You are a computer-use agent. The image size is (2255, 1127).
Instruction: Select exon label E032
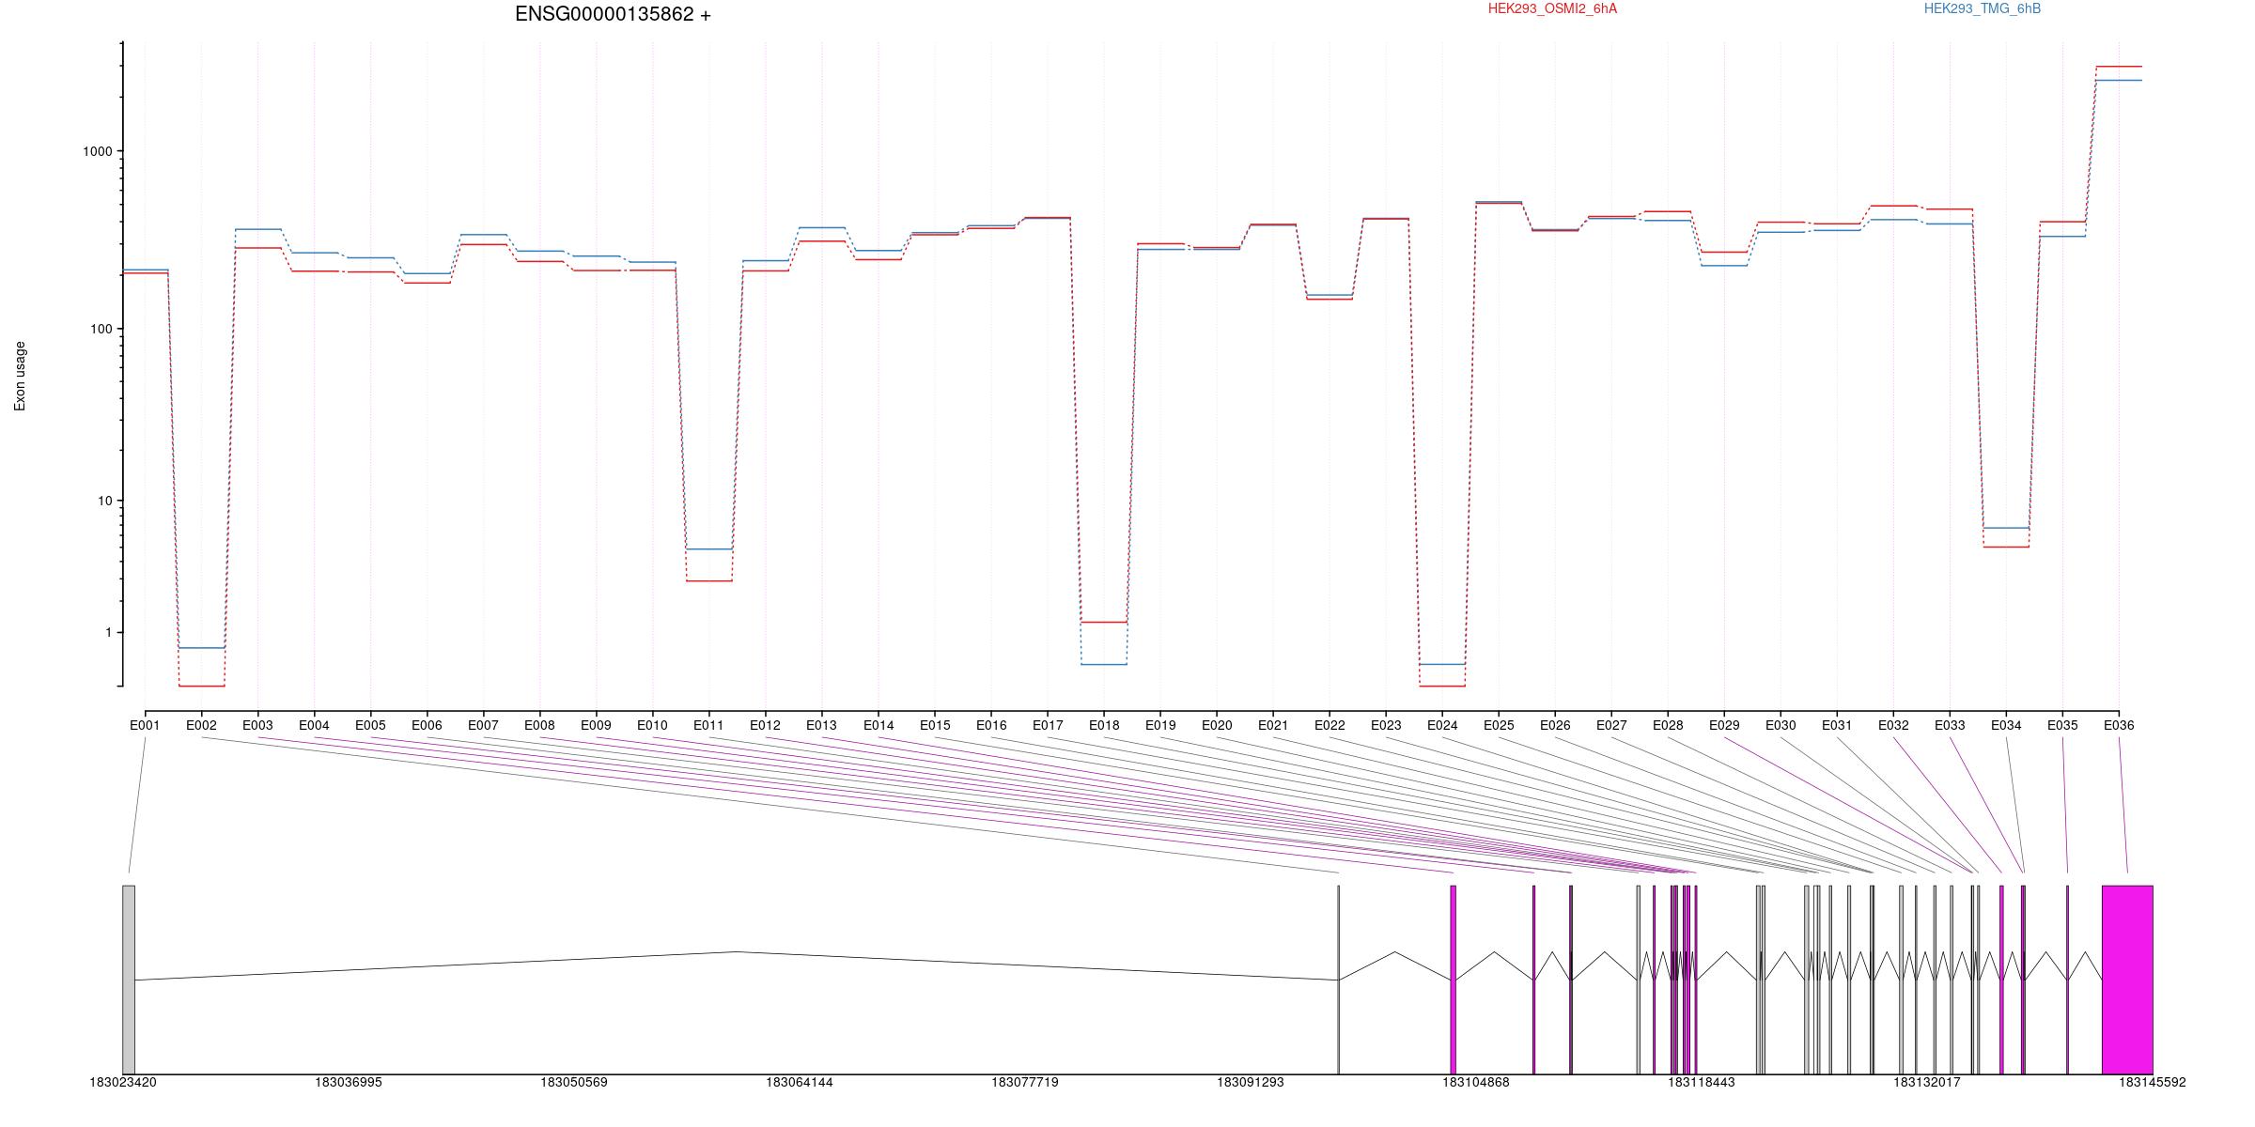pyautogui.click(x=1893, y=725)
